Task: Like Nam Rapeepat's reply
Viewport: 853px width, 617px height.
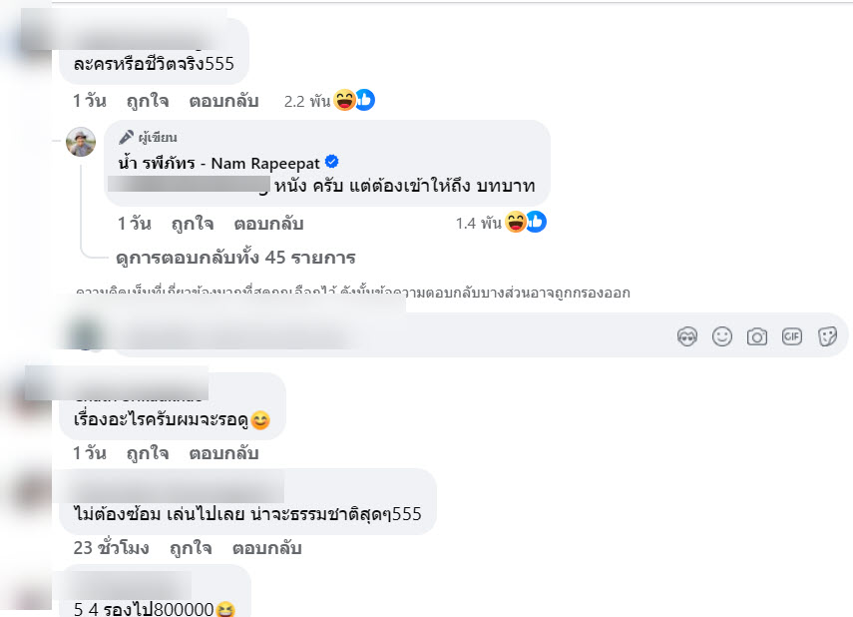Action: tap(192, 224)
